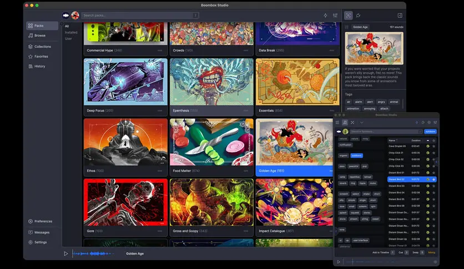Favorite the Cave Droplet 05 sound
This screenshot has width=464, height=269.
(434, 146)
